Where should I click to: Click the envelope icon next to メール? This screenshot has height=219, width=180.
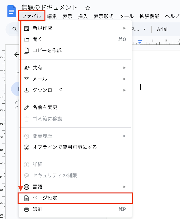27,79
